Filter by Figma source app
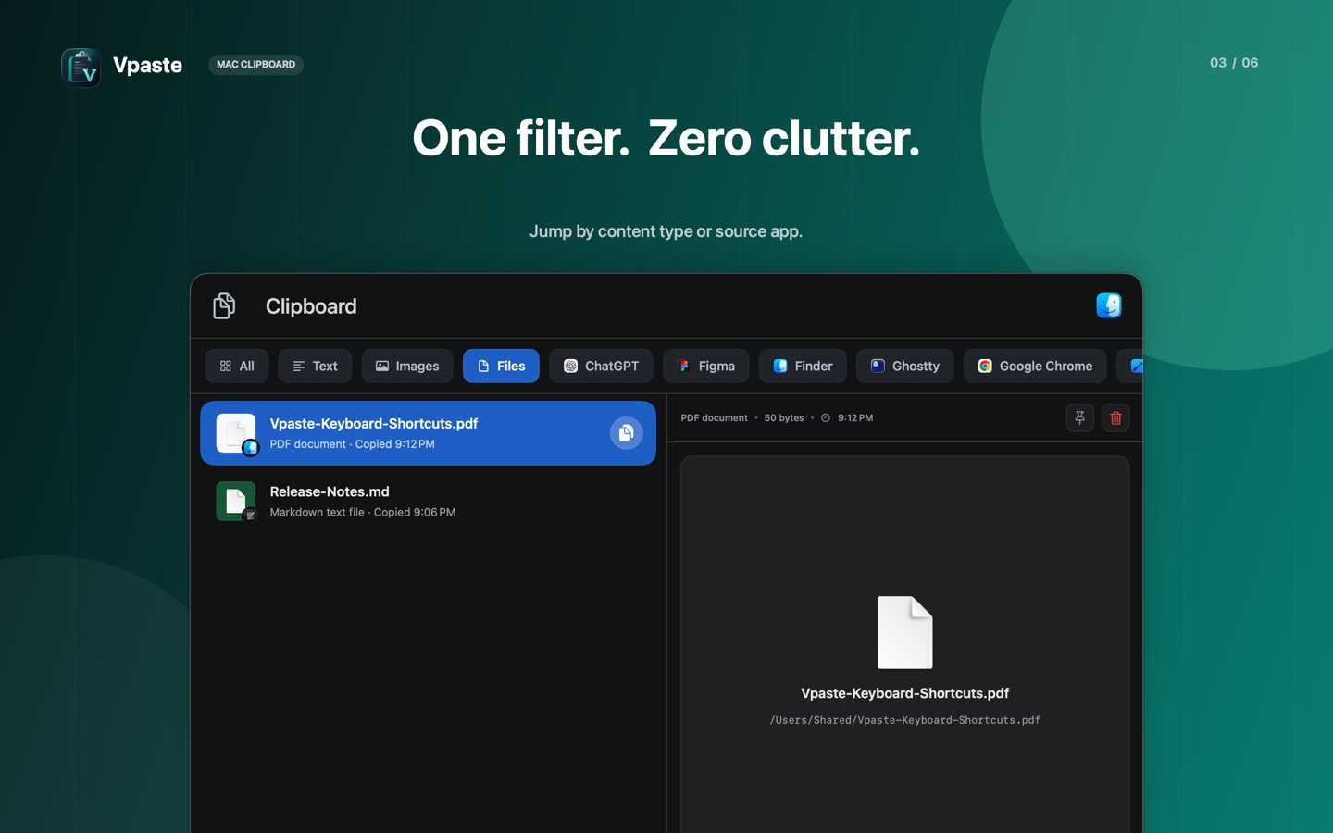Screen dimensions: 1333x833 [x=706, y=366]
